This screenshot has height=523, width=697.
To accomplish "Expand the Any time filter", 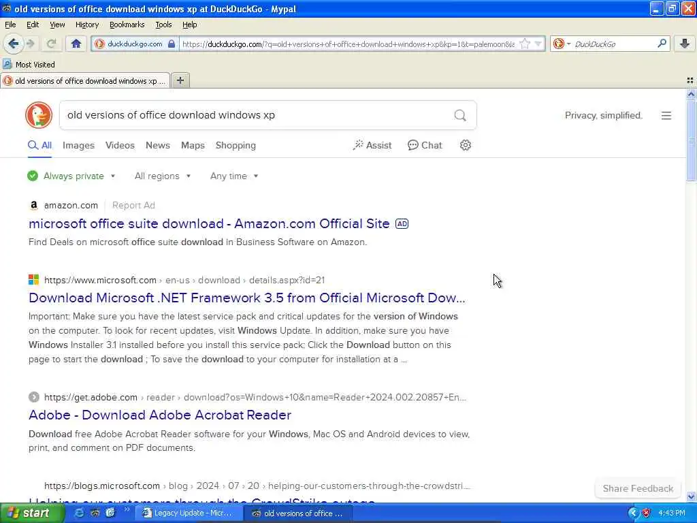I will (234, 176).
